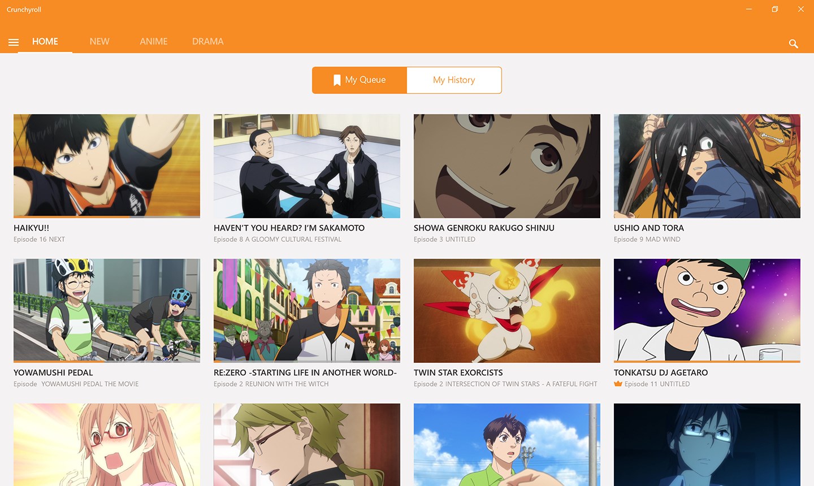Open the Twin Star Exorcists thumbnail

tap(507, 310)
